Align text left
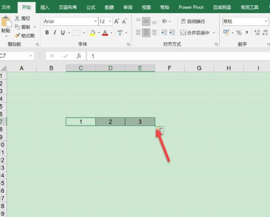The width and height of the screenshot is (270, 217). [138, 33]
